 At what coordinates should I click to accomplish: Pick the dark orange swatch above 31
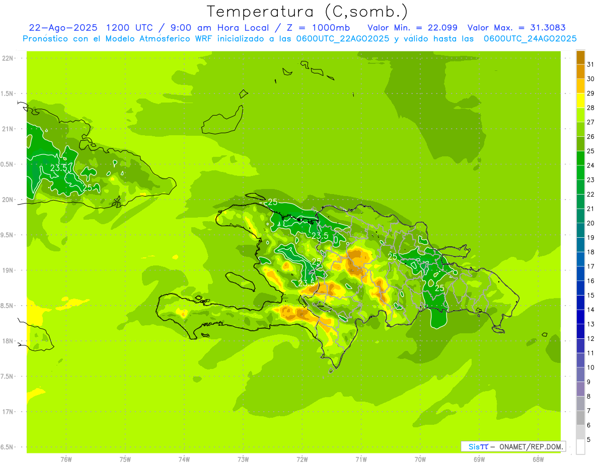click(580, 57)
